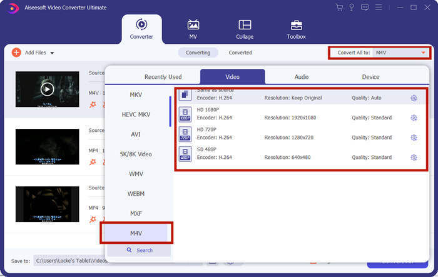The width and height of the screenshot is (438, 277).
Task: Open settings gear for SD 480P profile
Action: 414,158
